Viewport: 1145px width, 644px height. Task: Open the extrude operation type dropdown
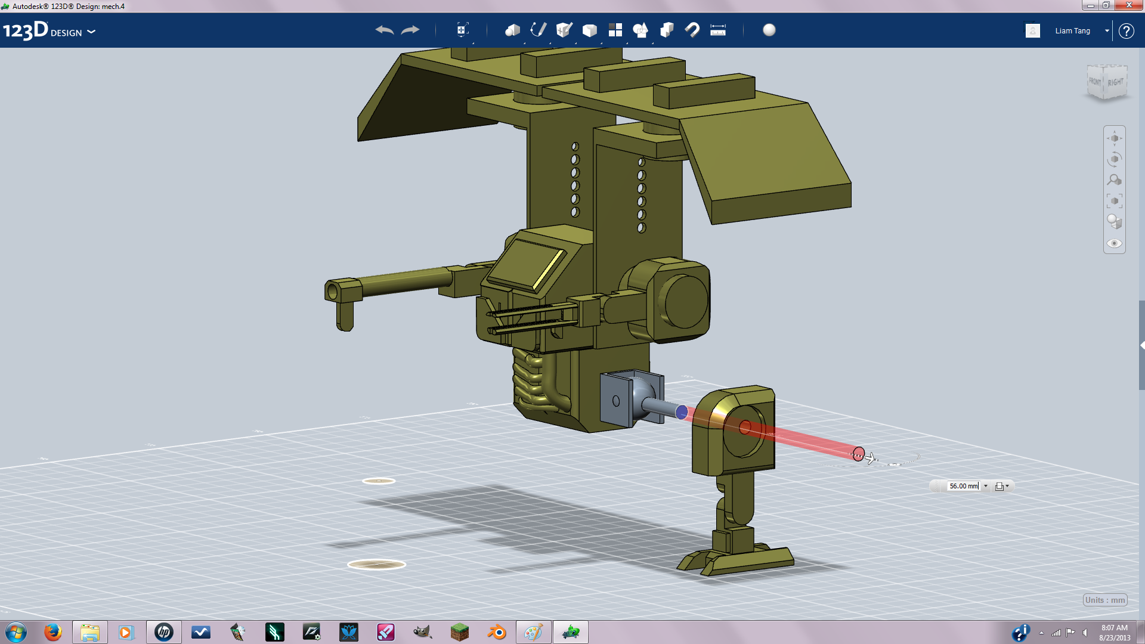(1002, 486)
